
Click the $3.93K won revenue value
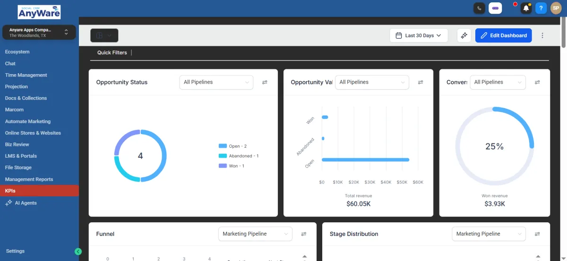pyautogui.click(x=495, y=204)
